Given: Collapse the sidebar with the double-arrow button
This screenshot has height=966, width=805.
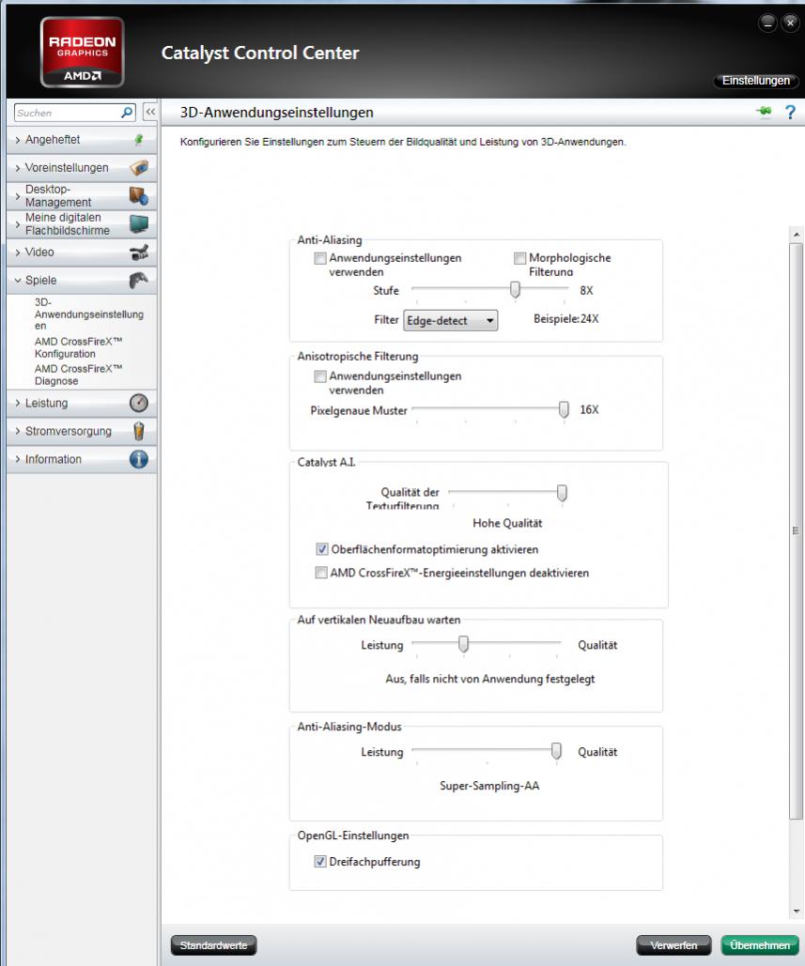Looking at the screenshot, I should [150, 112].
